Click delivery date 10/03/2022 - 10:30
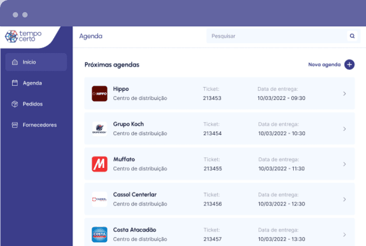The width and height of the screenshot is (366, 246). (x=282, y=134)
